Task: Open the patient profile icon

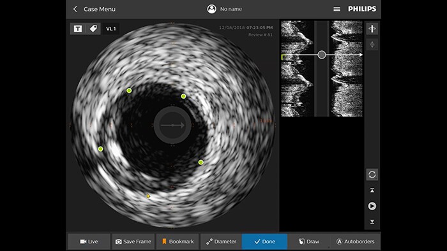Action: click(x=211, y=9)
